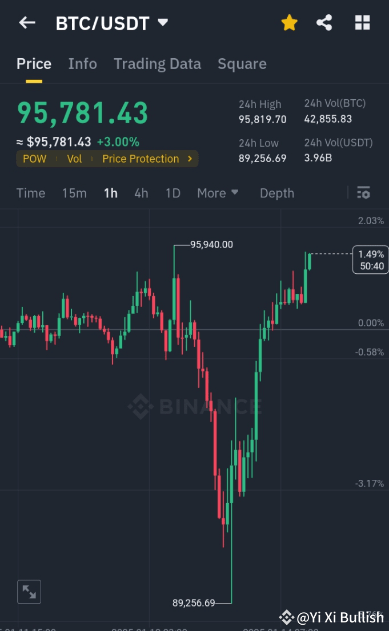
Task: Select the POW tag
Action: [34, 159]
